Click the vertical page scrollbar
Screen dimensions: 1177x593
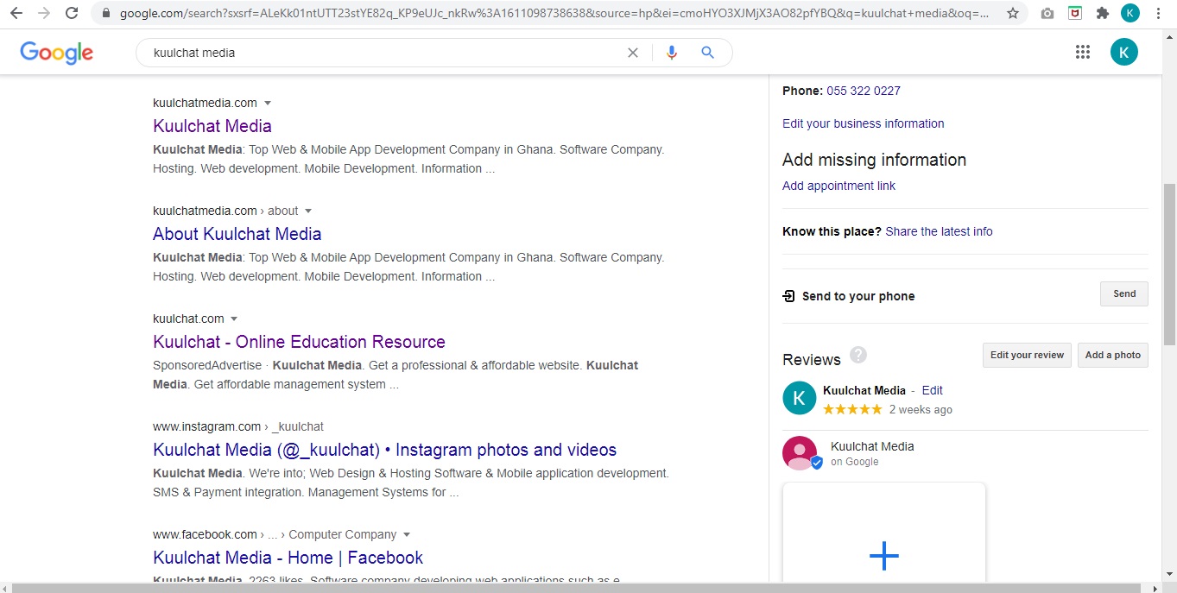pyautogui.click(x=1170, y=264)
